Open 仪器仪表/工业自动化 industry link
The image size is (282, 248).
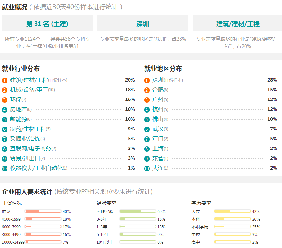(36, 168)
